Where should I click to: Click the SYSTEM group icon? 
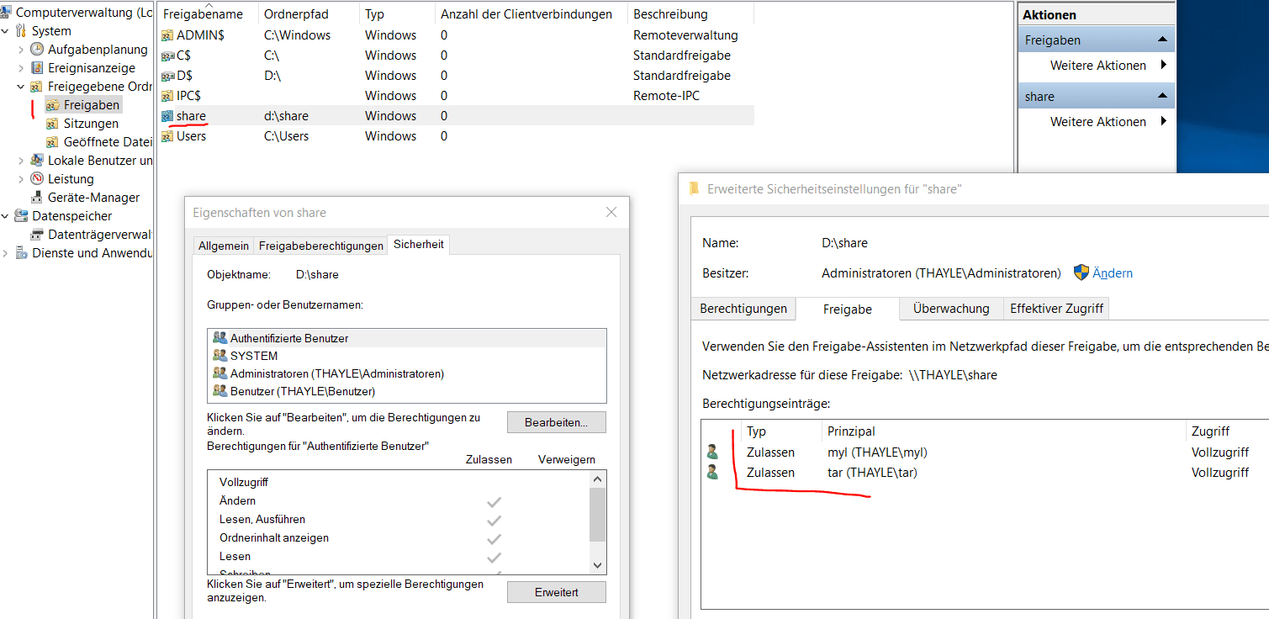pyautogui.click(x=220, y=356)
